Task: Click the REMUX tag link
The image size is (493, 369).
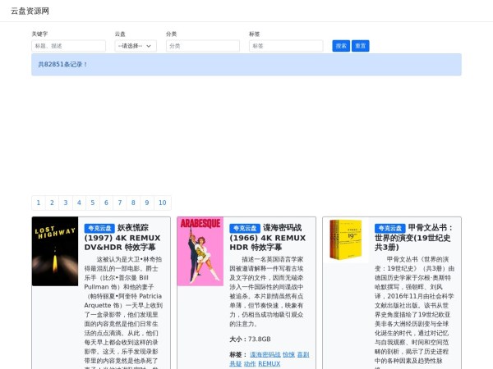Action: pyautogui.click(x=269, y=363)
